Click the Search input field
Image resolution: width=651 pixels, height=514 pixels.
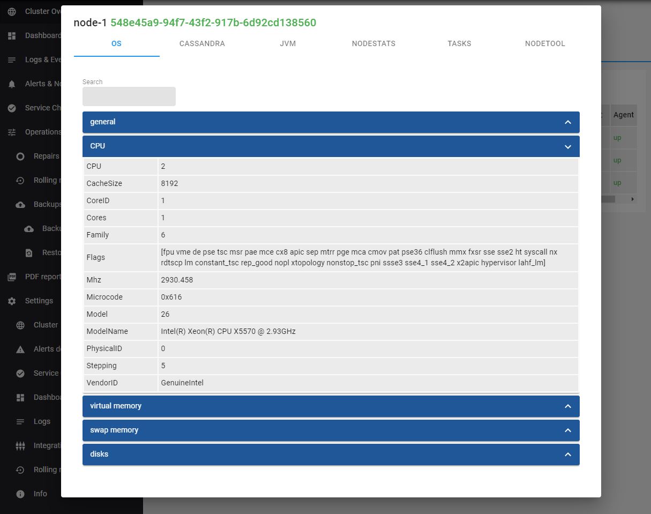tap(129, 96)
